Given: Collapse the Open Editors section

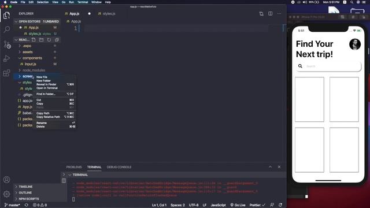Looking at the screenshot, I should (x=36, y=21).
